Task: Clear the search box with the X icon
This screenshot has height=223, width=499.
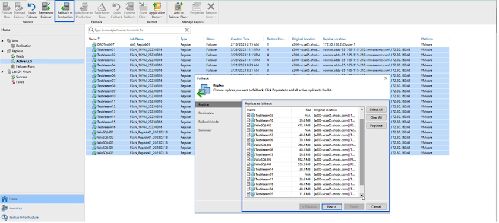Action: coord(187,30)
